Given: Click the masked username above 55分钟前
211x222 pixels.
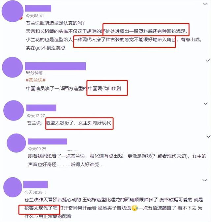Looking at the screenshot, I should 55,66.
